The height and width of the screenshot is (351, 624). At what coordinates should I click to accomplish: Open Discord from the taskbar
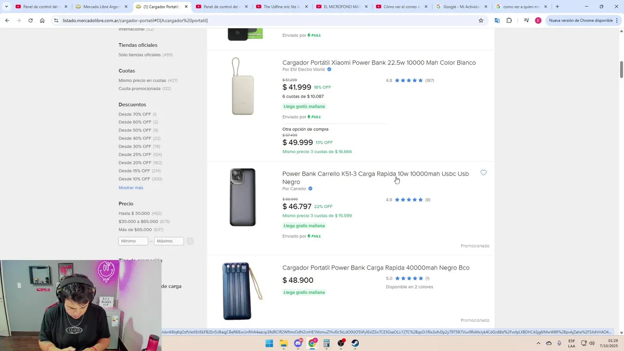(298, 343)
